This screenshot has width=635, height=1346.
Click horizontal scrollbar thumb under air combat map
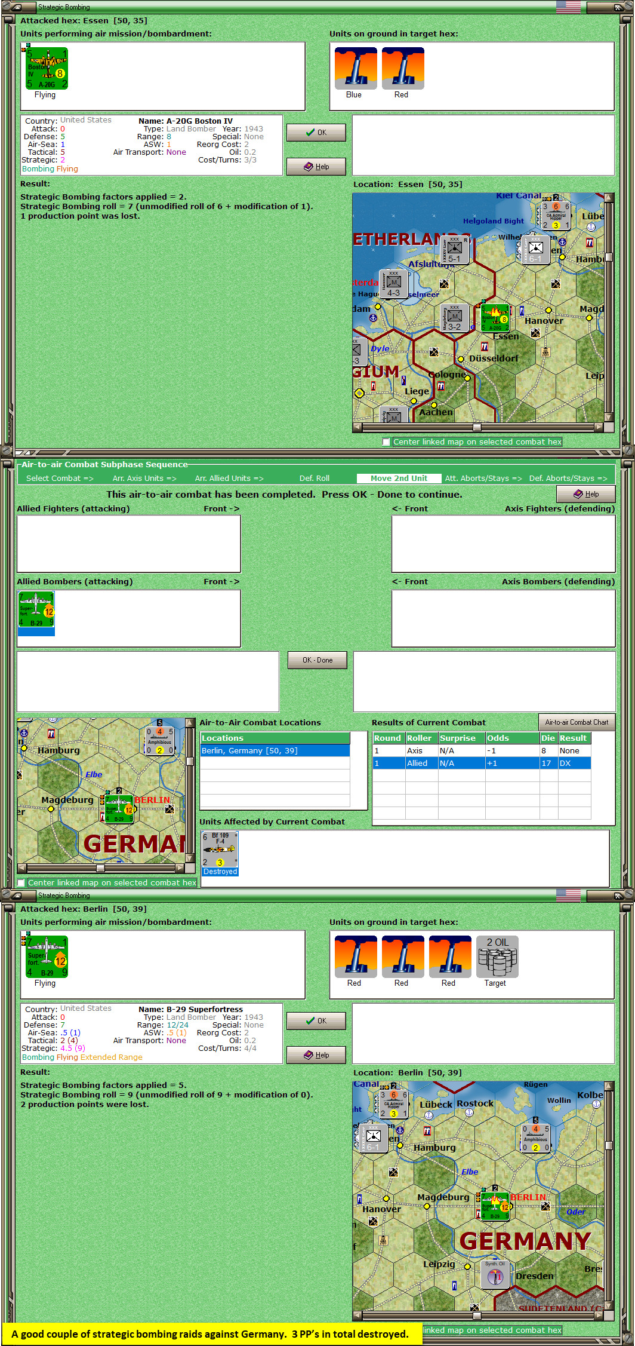pyautogui.click(x=100, y=868)
